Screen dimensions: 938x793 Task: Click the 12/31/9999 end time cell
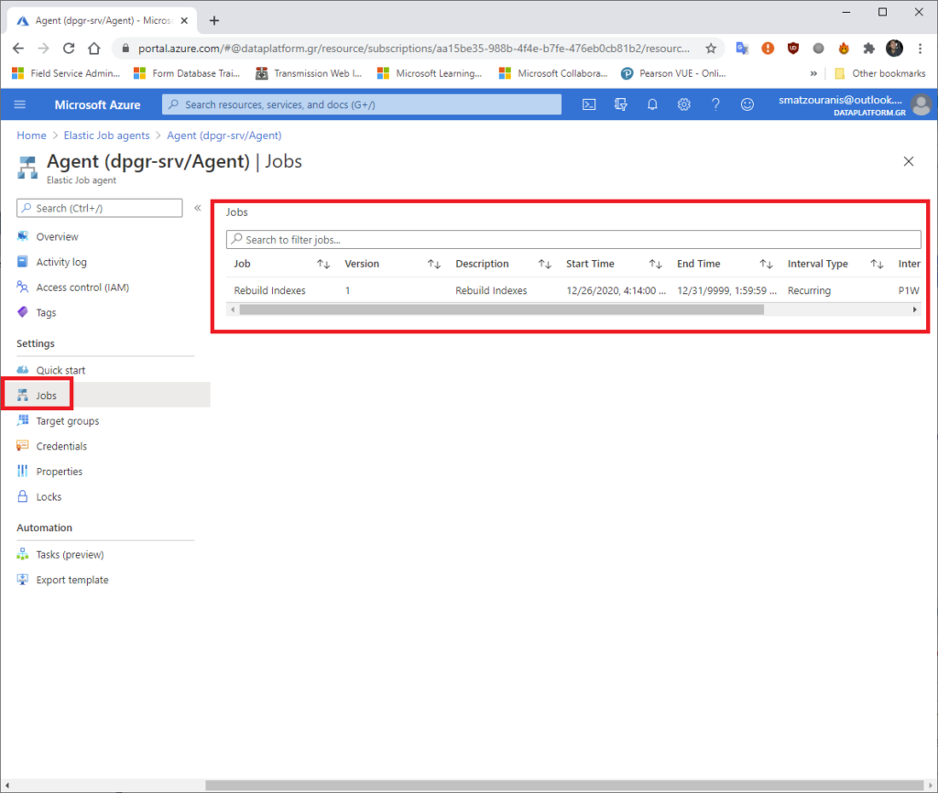coord(726,290)
